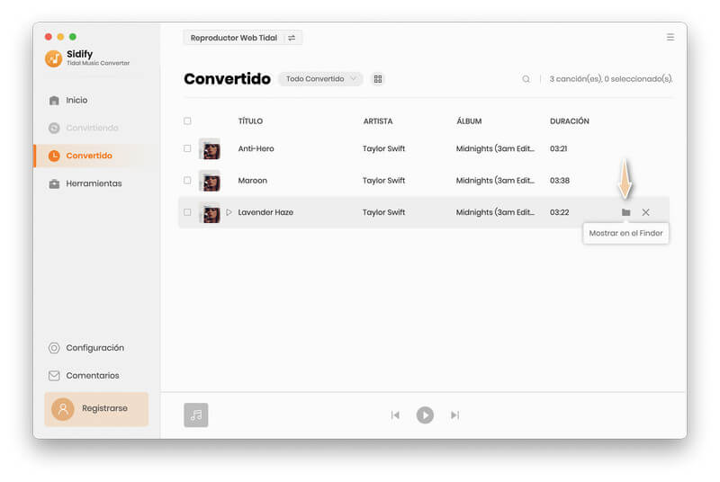Click the Lavender Haze album thumbnail

click(210, 212)
